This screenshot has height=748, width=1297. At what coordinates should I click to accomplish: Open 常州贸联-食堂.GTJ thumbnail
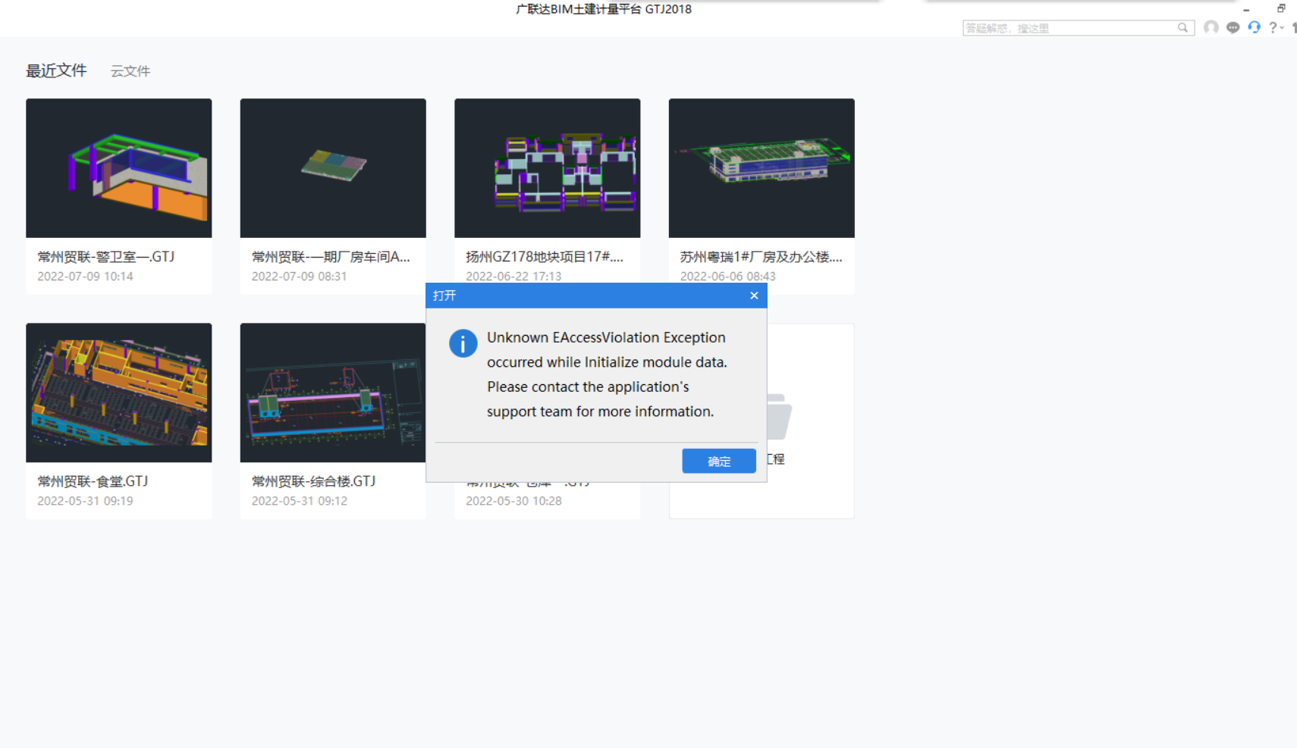click(119, 393)
